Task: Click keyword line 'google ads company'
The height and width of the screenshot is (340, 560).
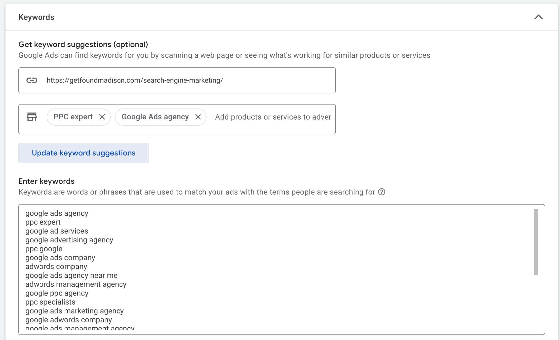Action: coord(60,258)
